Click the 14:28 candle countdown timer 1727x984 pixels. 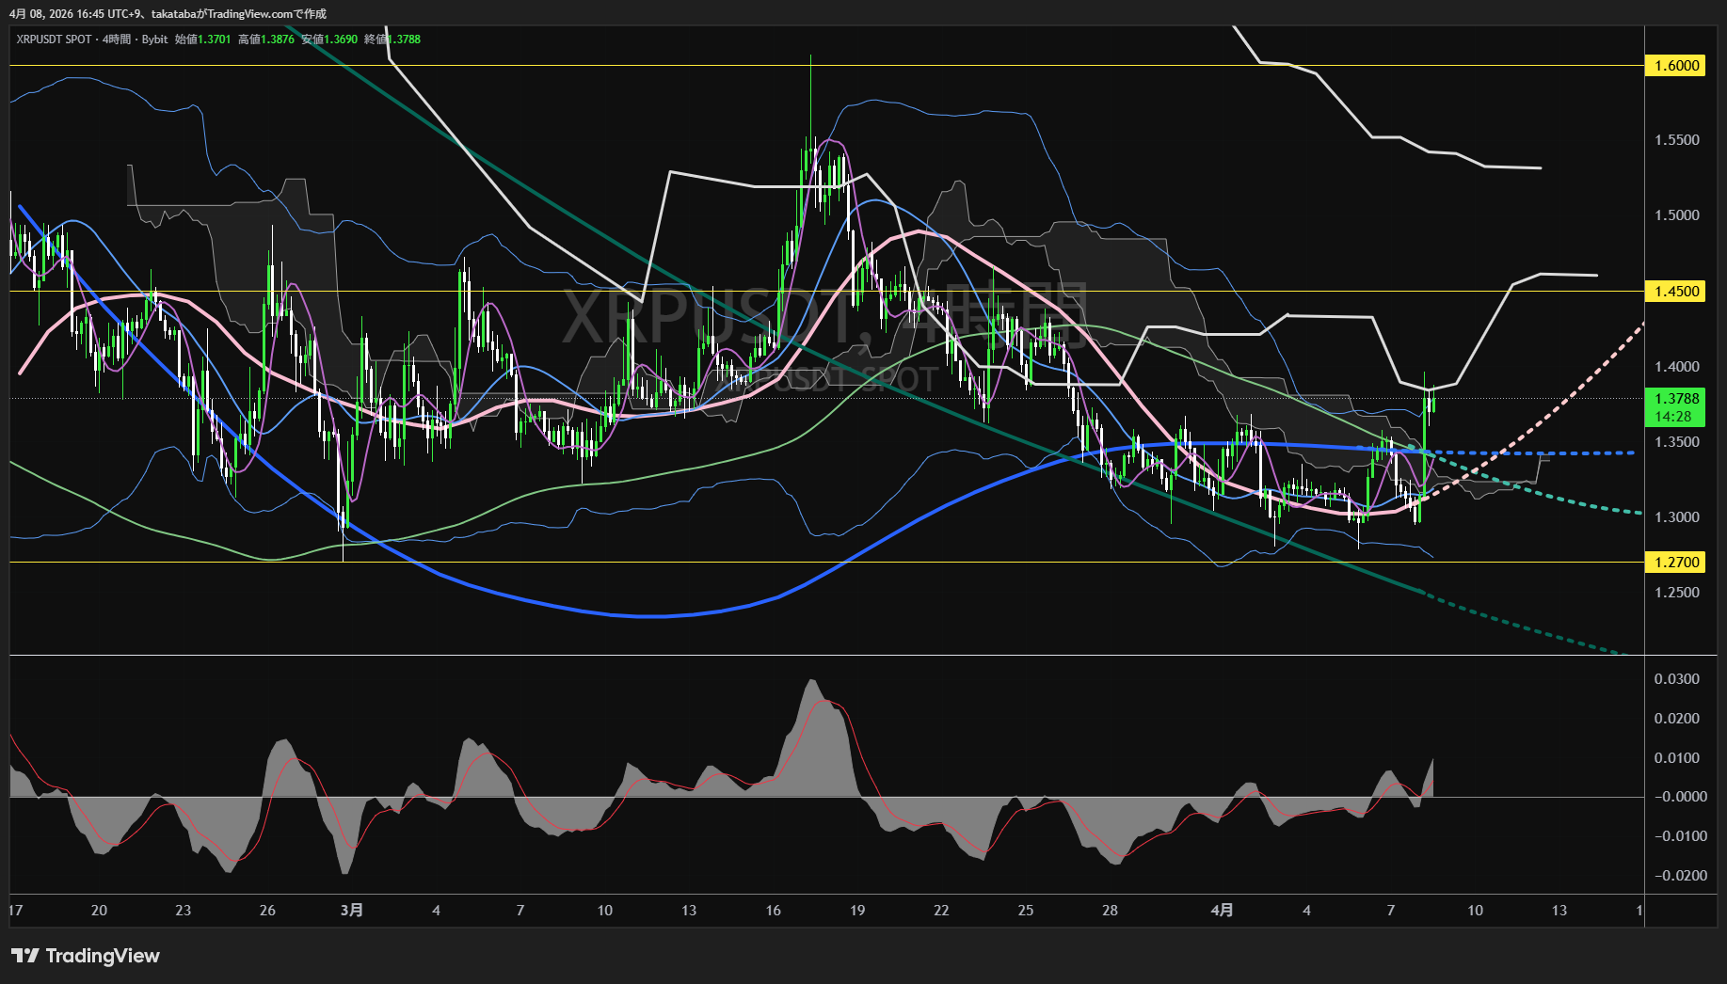point(1672,416)
